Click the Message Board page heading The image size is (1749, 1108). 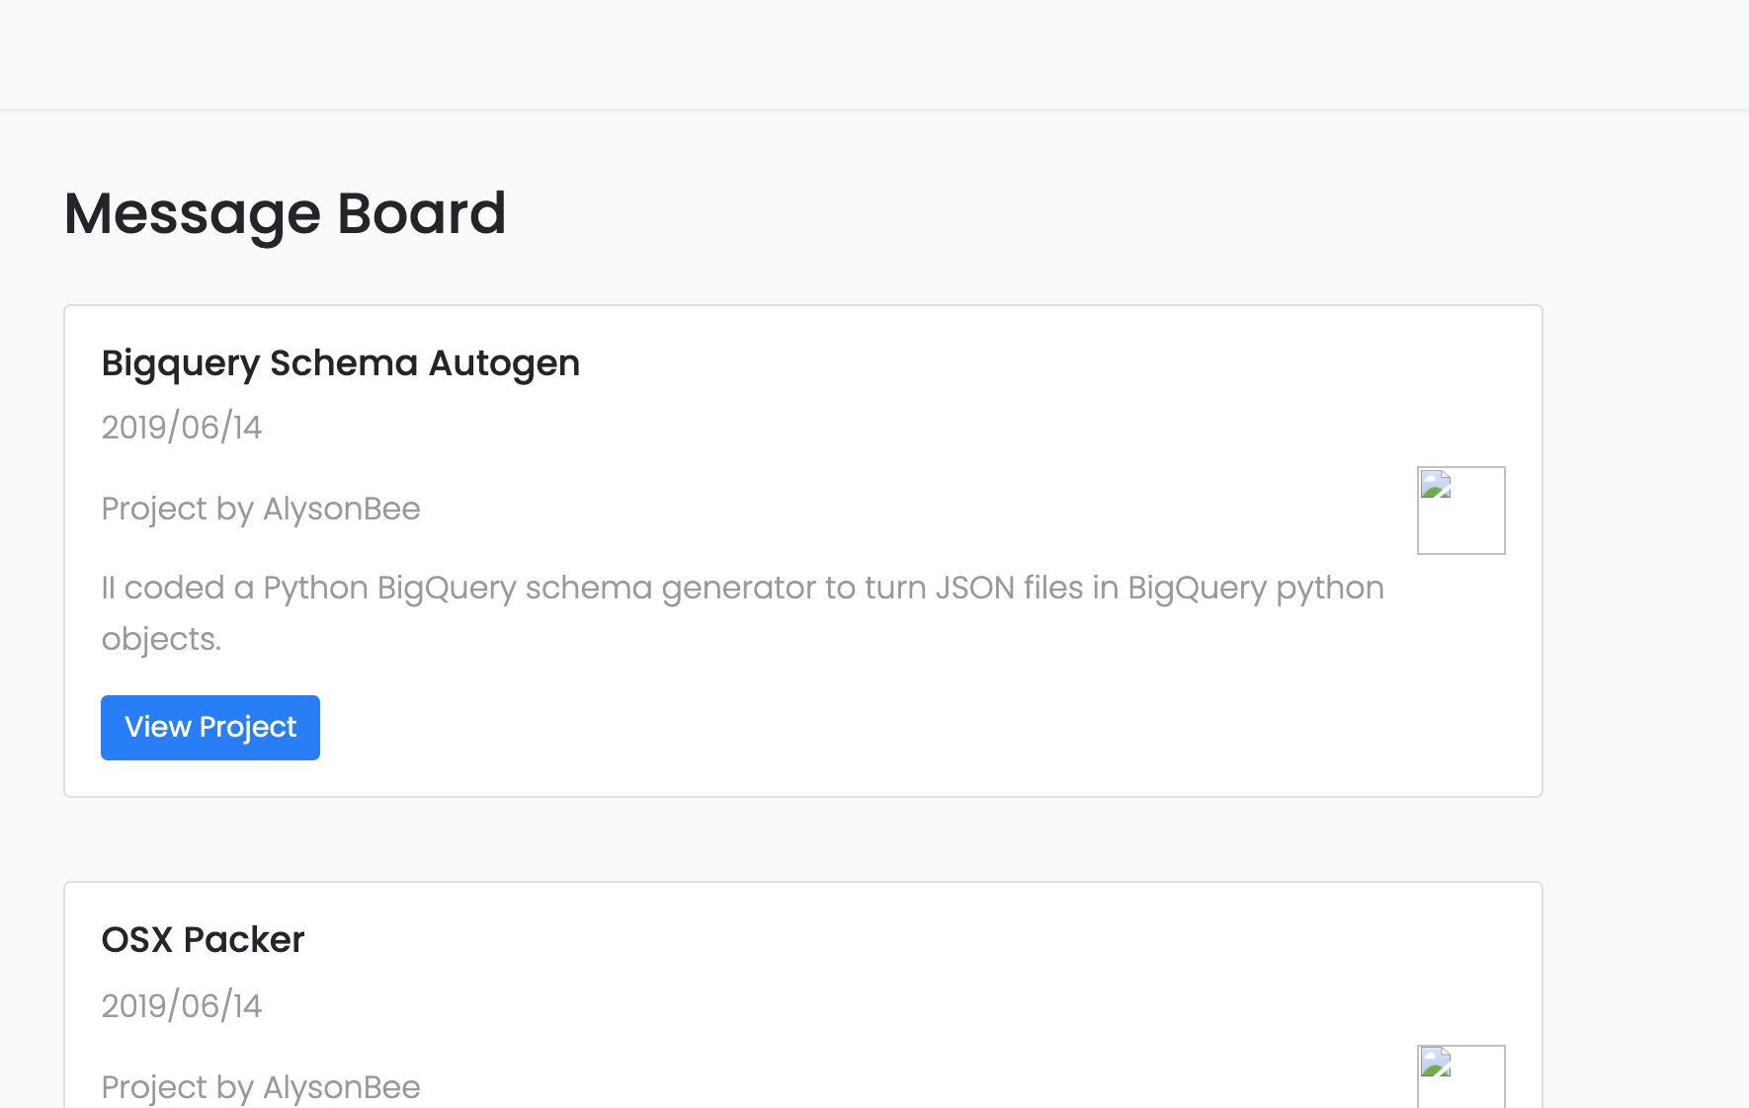pos(285,213)
